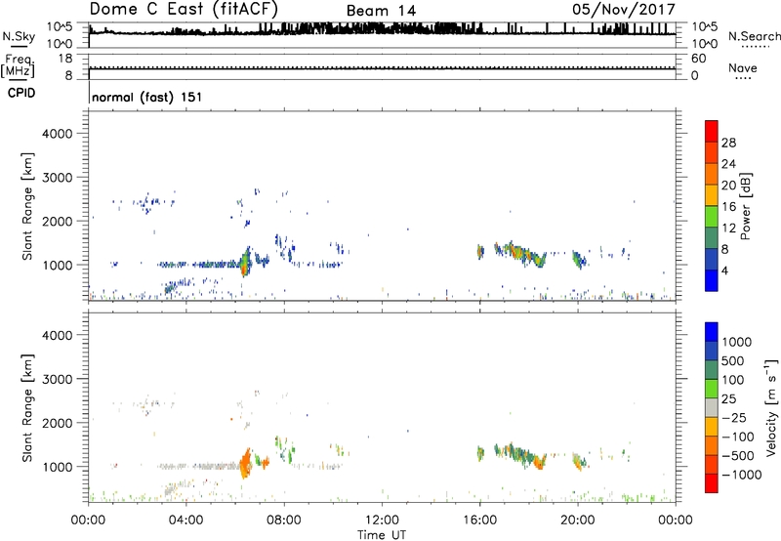Click the 08:00 time tick label
The width and height of the screenshot is (781, 541).
click(284, 520)
